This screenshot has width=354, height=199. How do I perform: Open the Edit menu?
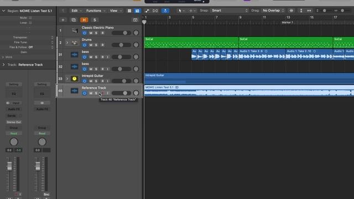click(x=76, y=11)
